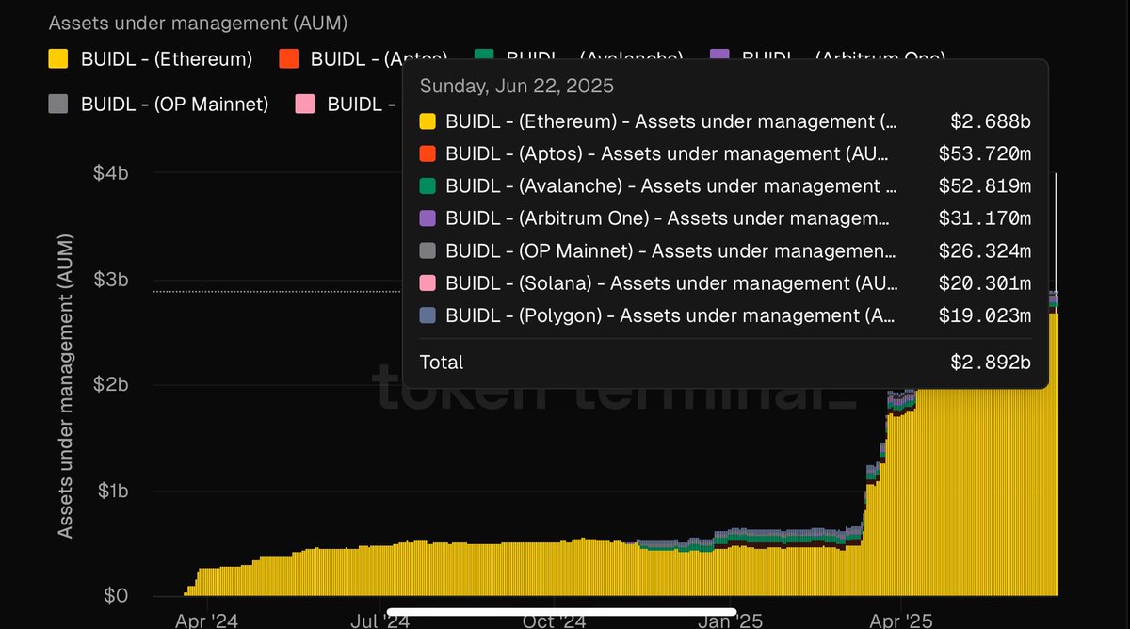Viewport: 1130px width, 629px height.
Task: Click the Apr '25 x-axis label
Action: (x=900, y=621)
